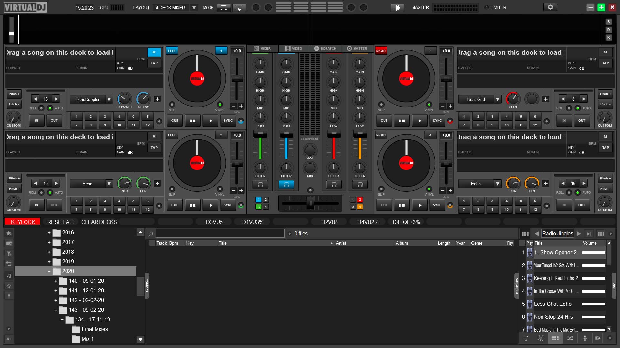Click the microphone record icon under sampler
Viewport: 620px width, 348px height.
tap(585, 338)
